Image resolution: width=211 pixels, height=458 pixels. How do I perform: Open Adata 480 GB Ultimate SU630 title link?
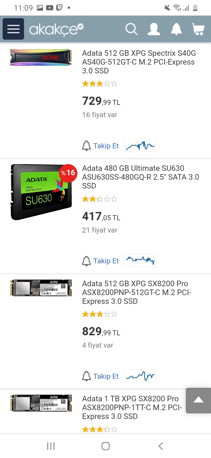coord(140,177)
